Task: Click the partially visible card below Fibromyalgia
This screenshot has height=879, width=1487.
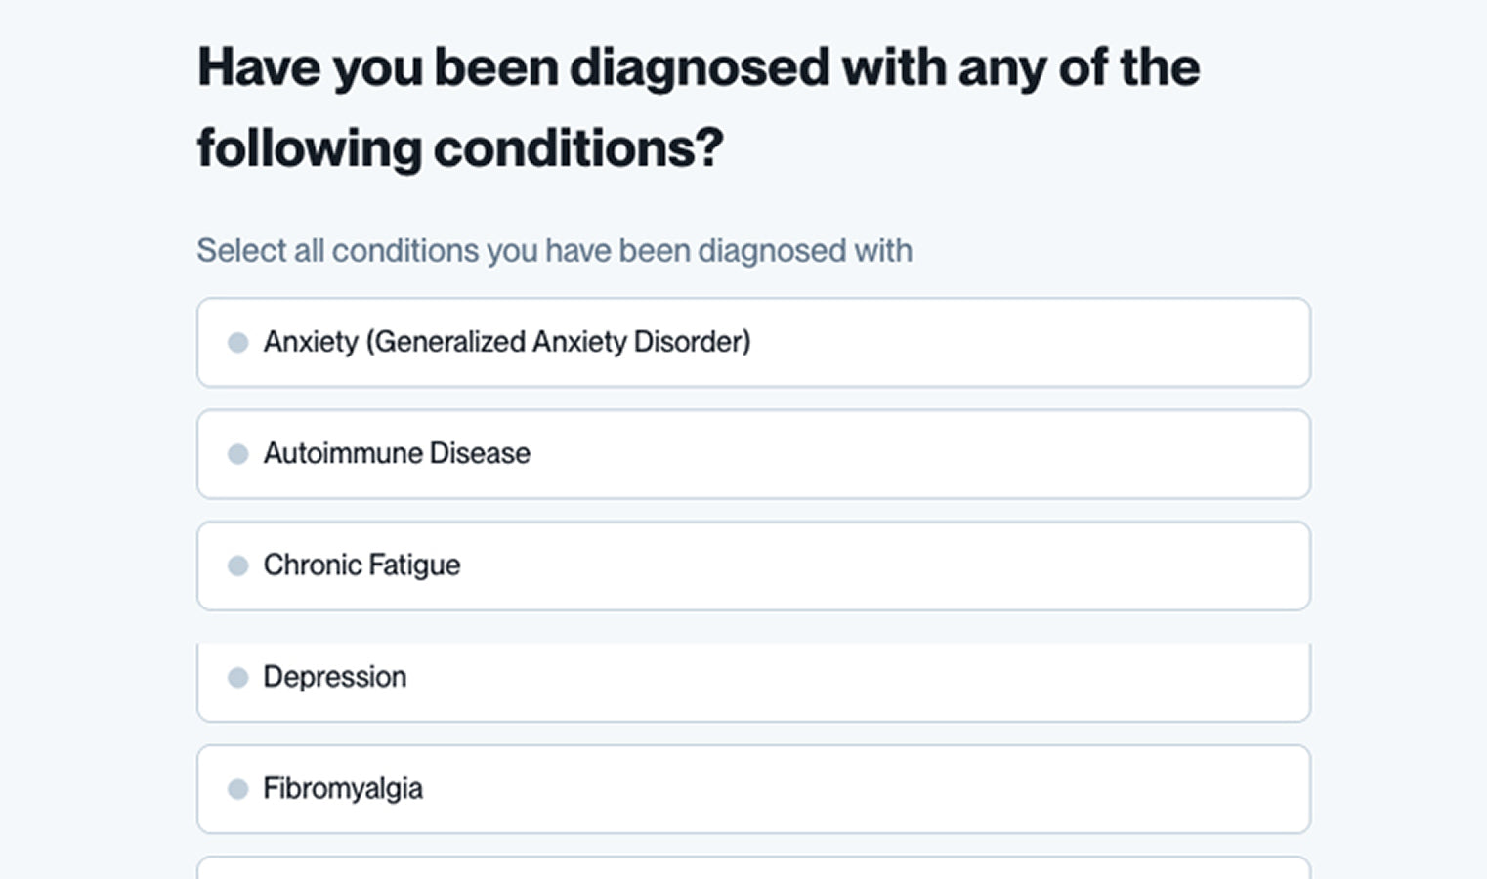Action: 752,868
